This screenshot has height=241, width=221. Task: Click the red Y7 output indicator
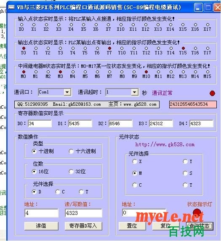(109, 48)
